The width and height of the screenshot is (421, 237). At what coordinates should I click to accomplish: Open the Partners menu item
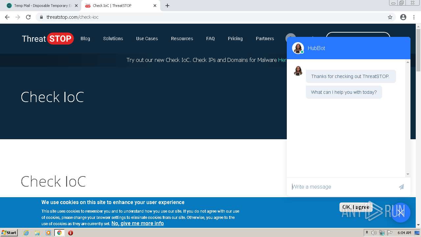coord(265,39)
